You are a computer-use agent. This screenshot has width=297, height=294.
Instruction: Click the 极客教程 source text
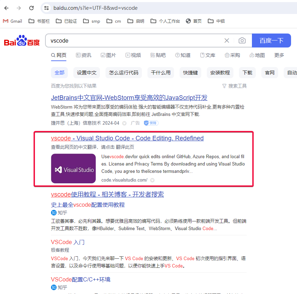[60, 250]
